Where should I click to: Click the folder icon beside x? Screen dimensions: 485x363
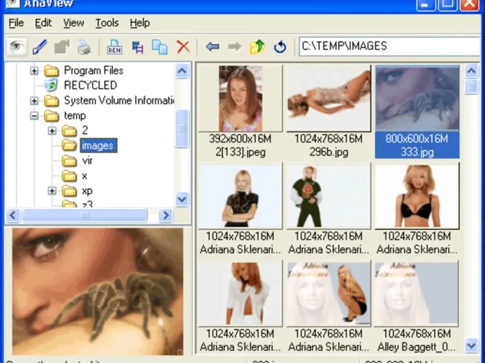click(69, 176)
